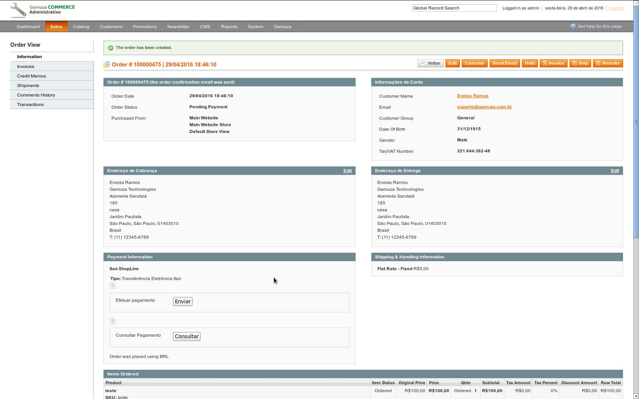Put the order on Hold
Image resolution: width=639 pixels, height=399 pixels.
[530, 63]
